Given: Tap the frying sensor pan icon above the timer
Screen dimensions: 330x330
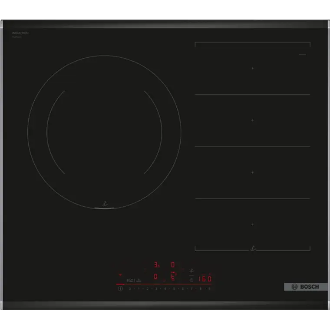Looking at the screenshot, I should click(x=191, y=271).
